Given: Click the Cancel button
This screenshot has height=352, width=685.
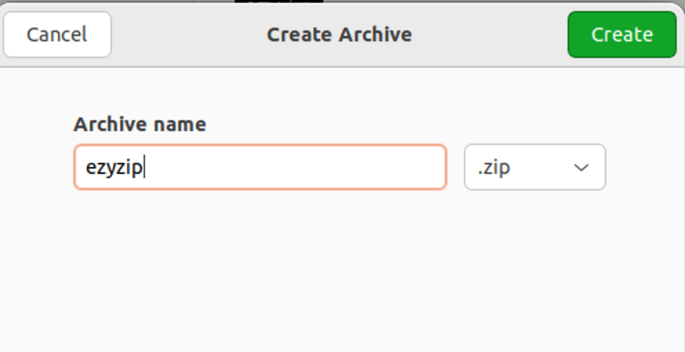Looking at the screenshot, I should (x=57, y=35).
